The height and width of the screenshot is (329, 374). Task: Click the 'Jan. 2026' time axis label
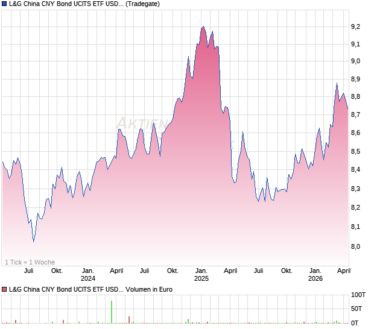[315, 275]
